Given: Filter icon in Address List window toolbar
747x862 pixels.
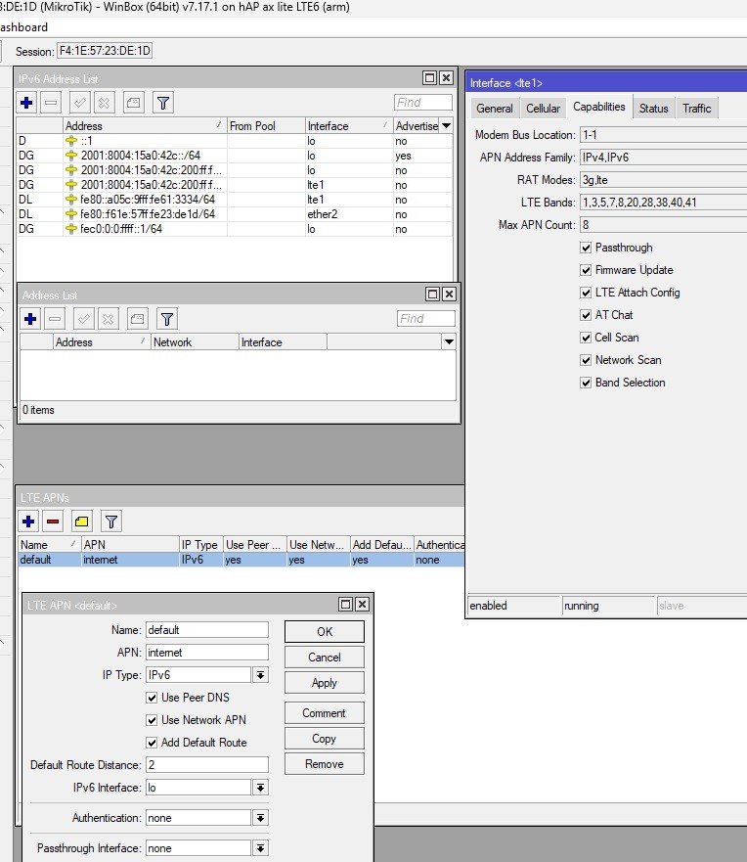Looking at the screenshot, I should pos(167,319).
